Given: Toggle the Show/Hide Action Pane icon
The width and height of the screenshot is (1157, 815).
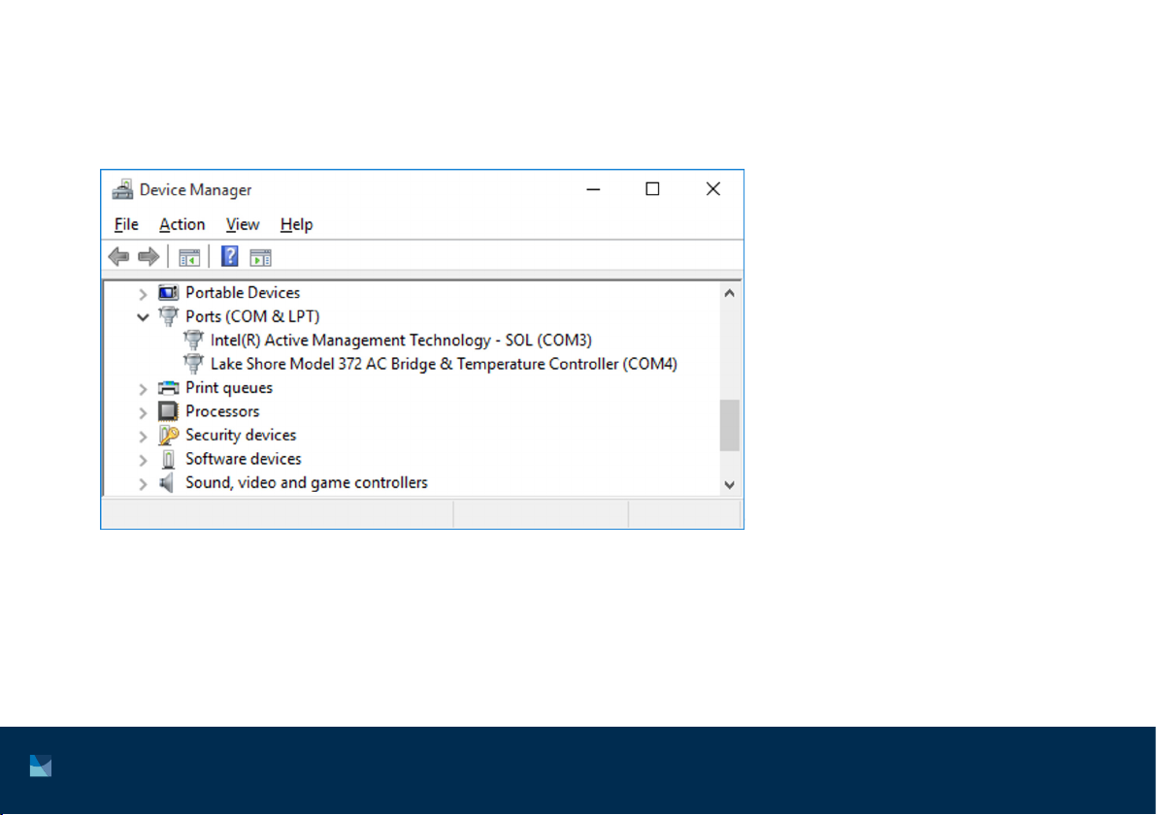Looking at the screenshot, I should point(260,257).
